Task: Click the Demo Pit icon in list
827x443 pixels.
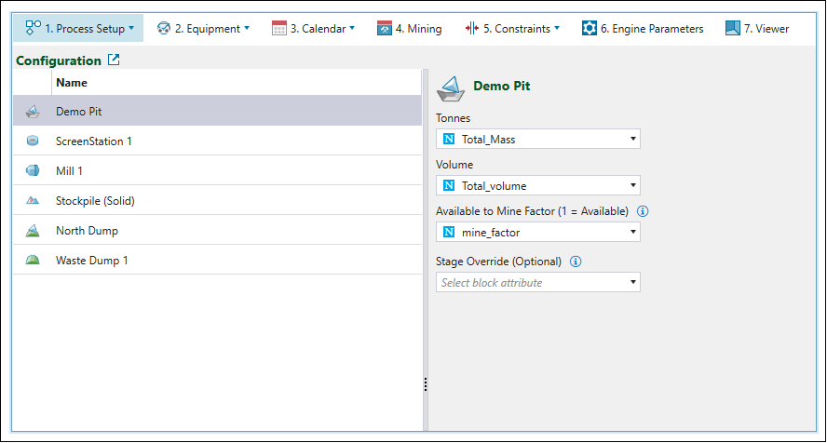Action: [x=33, y=112]
